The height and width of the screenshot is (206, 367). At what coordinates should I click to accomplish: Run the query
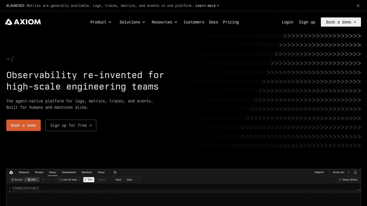(89, 180)
